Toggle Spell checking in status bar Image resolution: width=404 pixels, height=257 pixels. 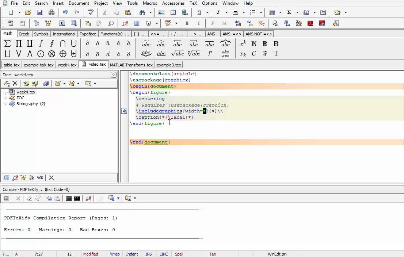(x=179, y=254)
